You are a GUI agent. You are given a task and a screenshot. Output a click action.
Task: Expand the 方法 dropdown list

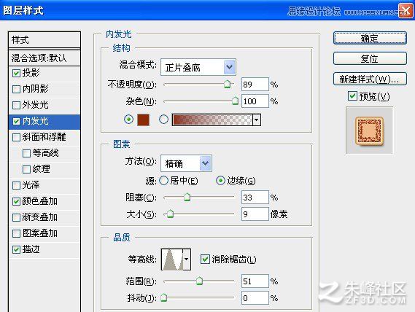[x=186, y=163]
